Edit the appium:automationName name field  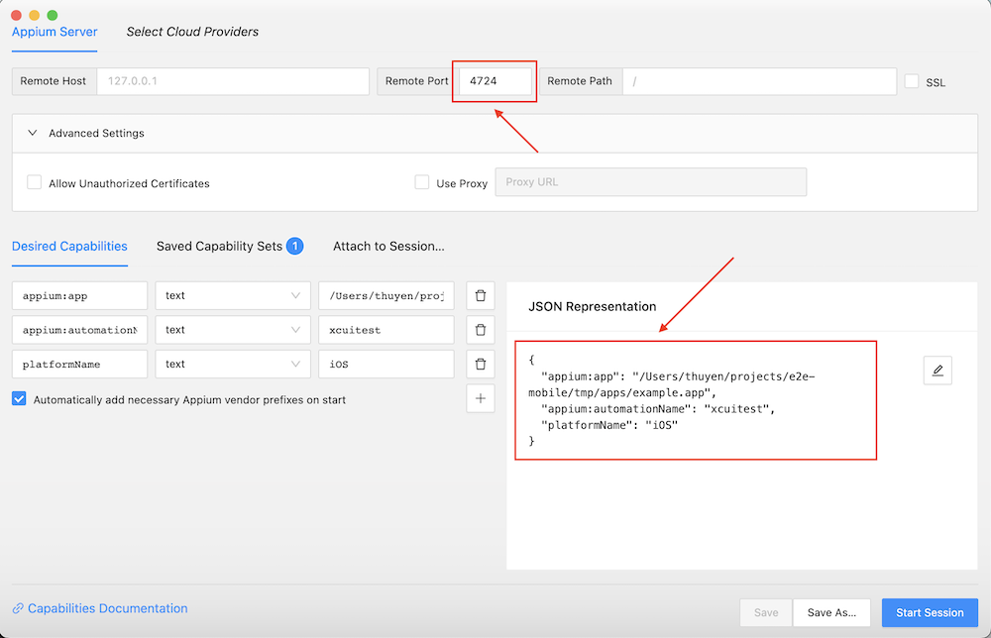[x=79, y=330]
